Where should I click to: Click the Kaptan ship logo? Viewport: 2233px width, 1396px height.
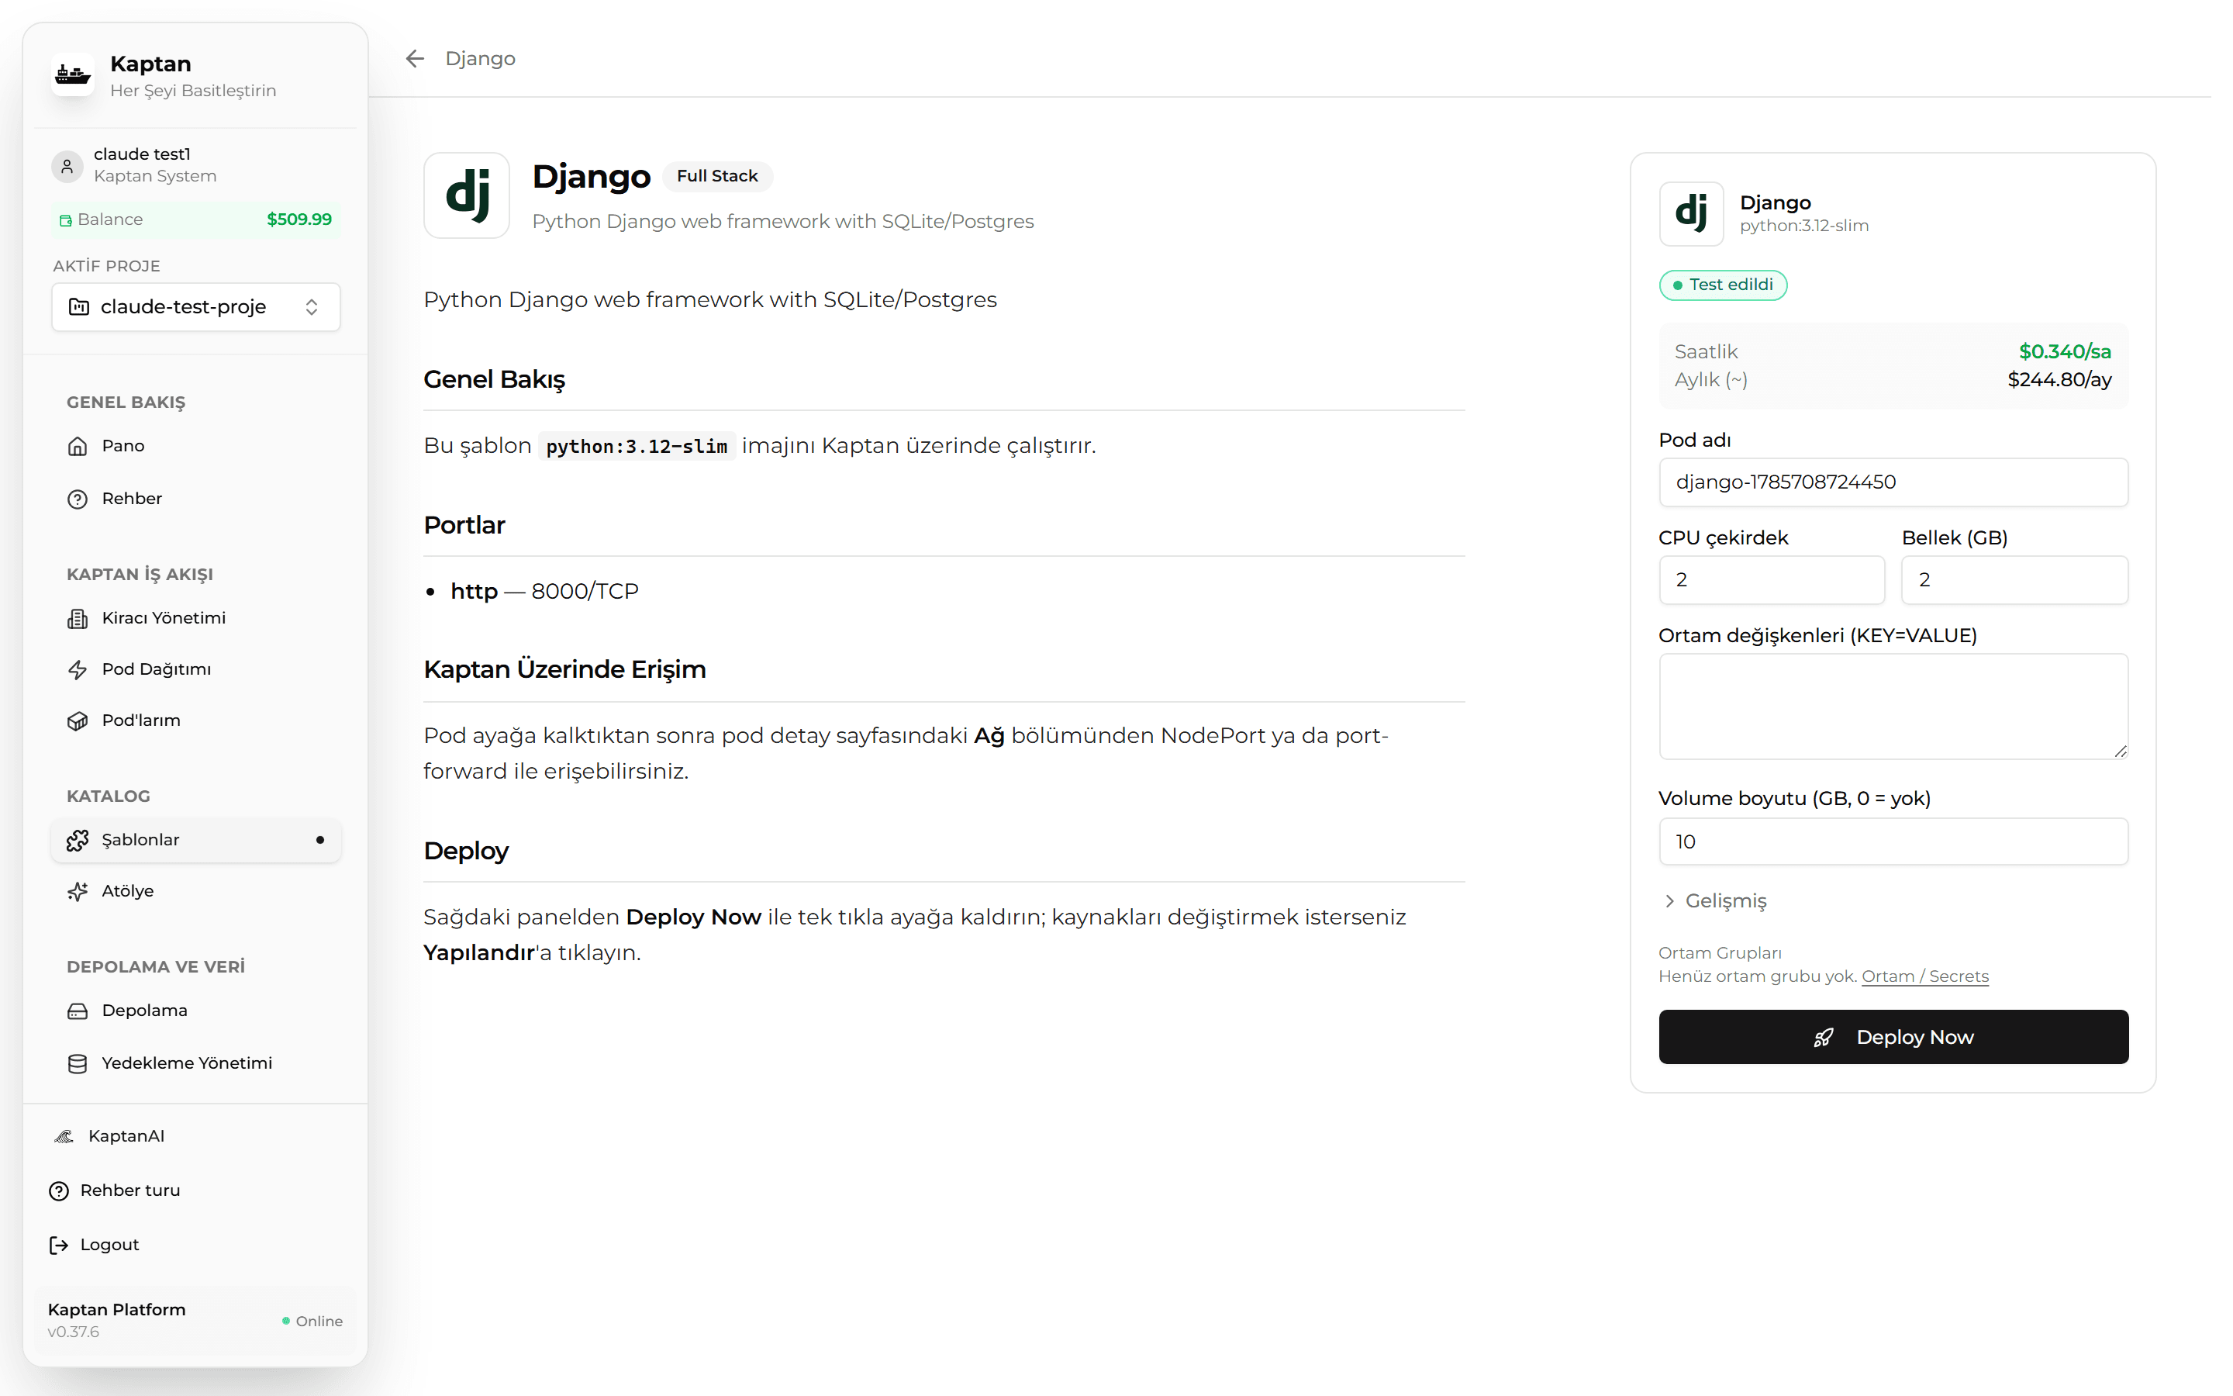(73, 74)
